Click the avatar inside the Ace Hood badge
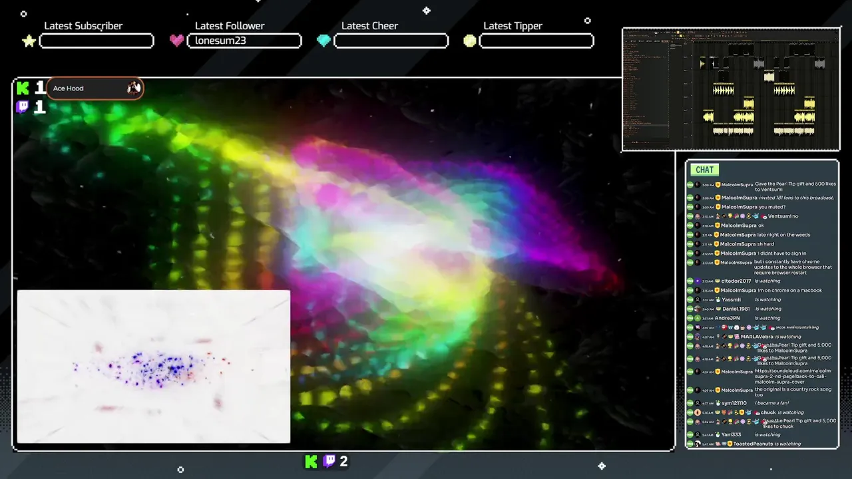 [133, 88]
